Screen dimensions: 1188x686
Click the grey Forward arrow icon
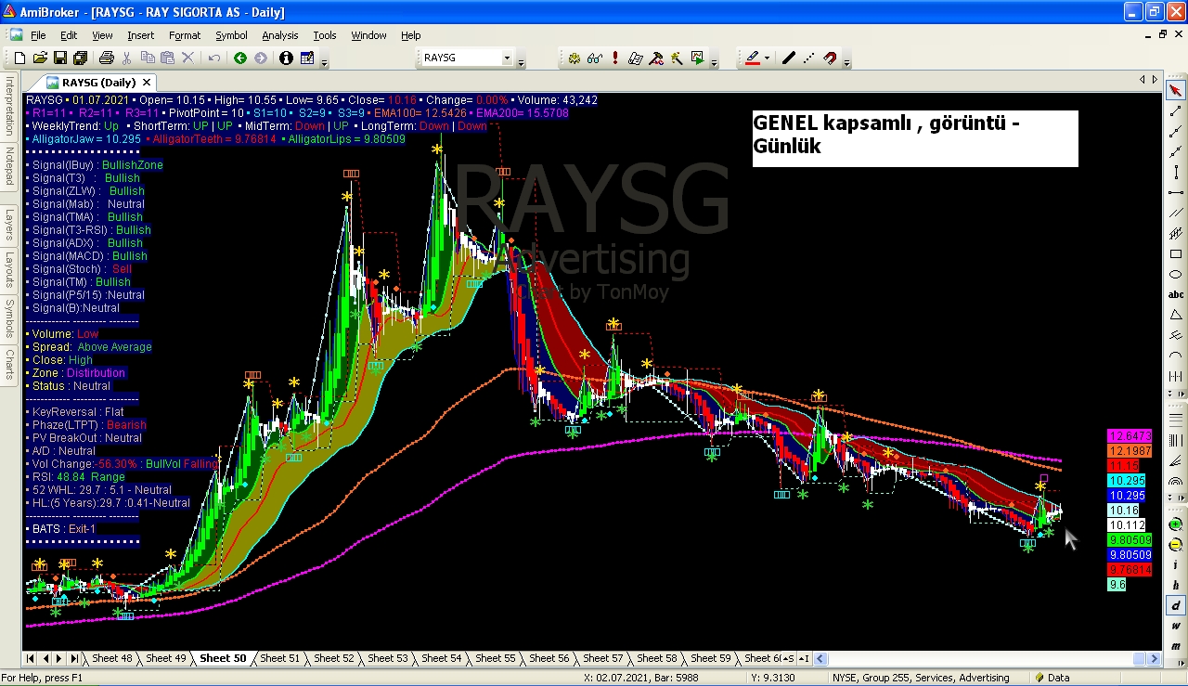tap(261, 58)
